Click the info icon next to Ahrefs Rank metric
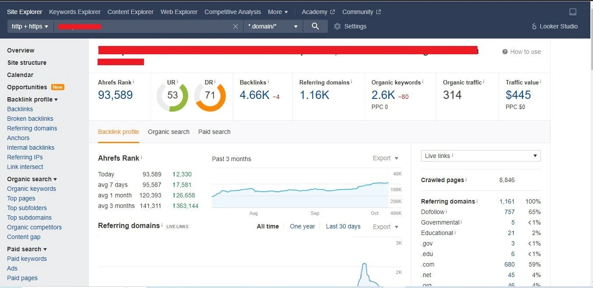Viewport: 593px width, 288px height. (133, 82)
